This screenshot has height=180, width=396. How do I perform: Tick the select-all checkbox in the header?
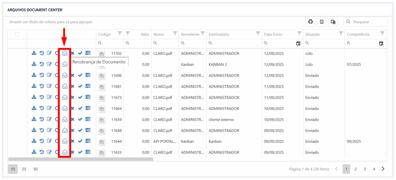17,34
